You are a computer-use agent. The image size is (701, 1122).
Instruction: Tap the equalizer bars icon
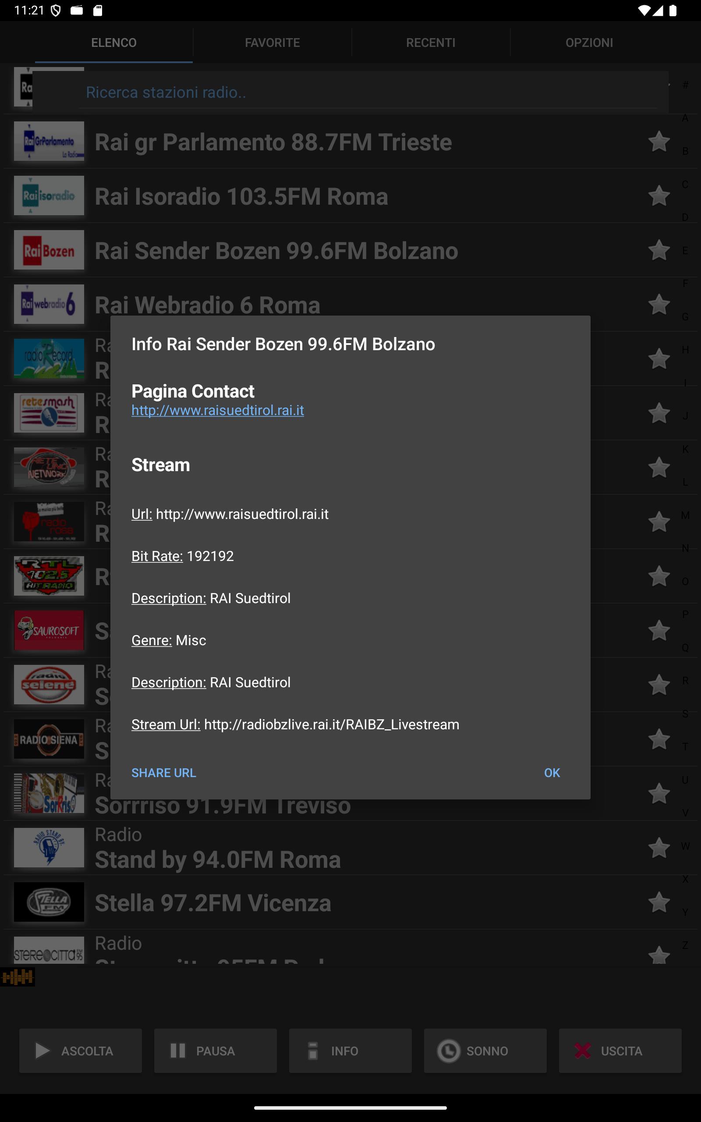(x=18, y=977)
